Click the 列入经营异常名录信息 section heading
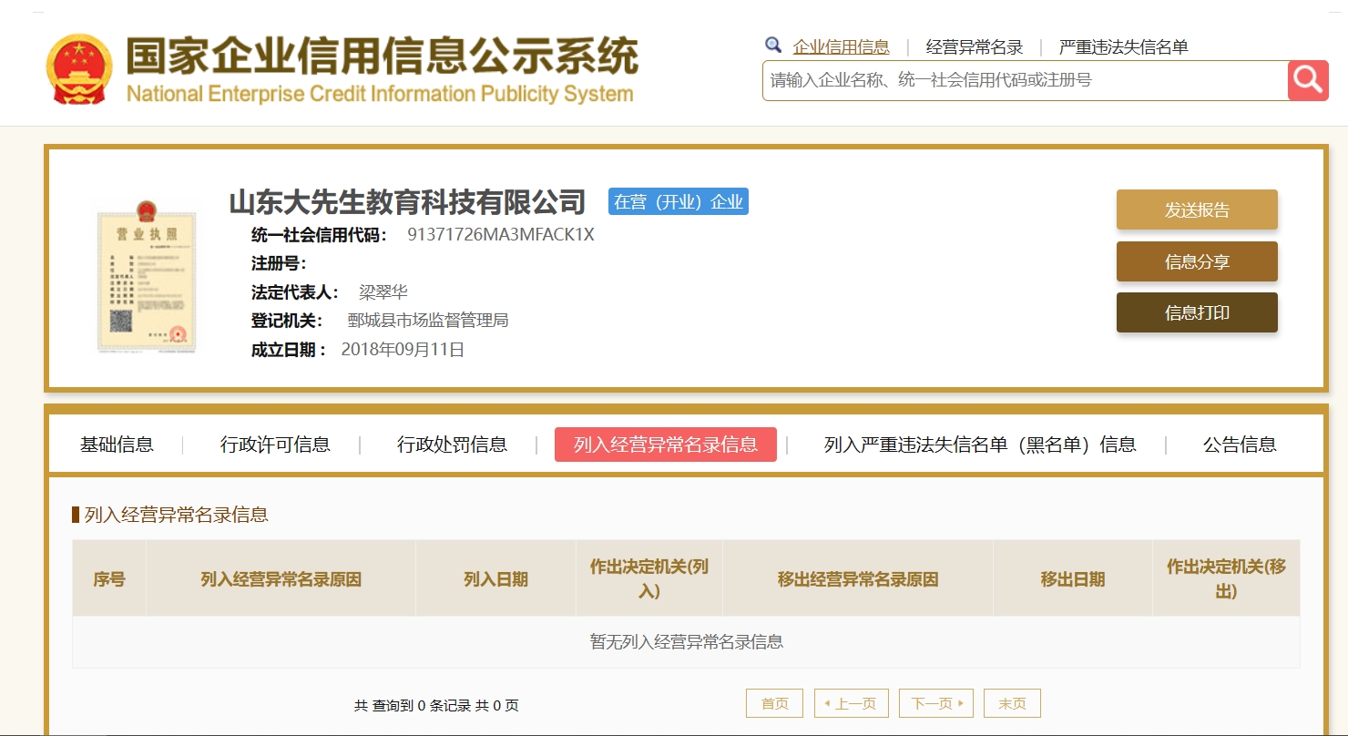Screen dimensions: 1348x736 [177, 515]
